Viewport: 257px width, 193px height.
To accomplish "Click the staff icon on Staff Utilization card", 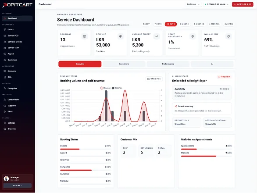I will [193, 36].
